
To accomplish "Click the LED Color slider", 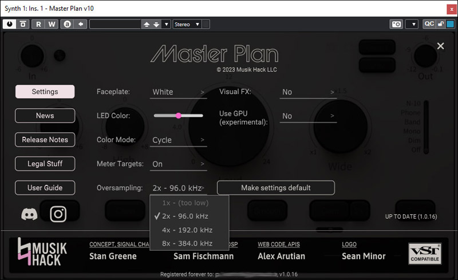I will pos(178,116).
